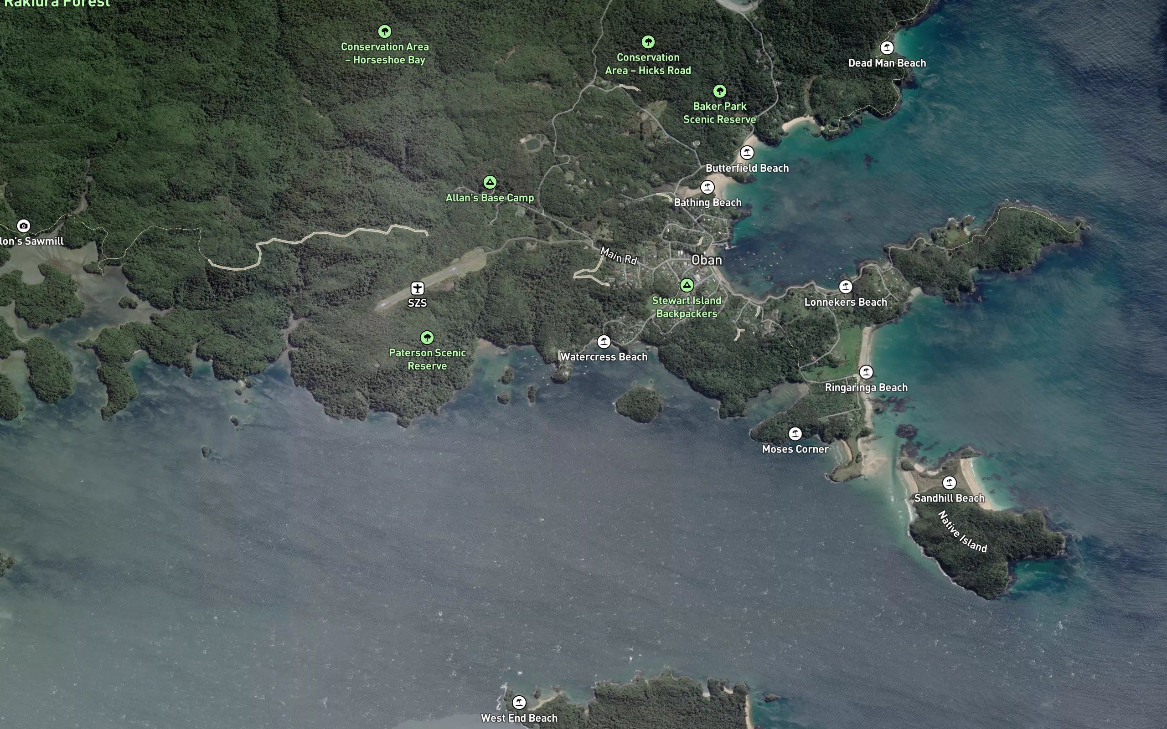Select the Ringaringa Beach marker icon
Viewport: 1167px width, 729px height.
coord(866,372)
